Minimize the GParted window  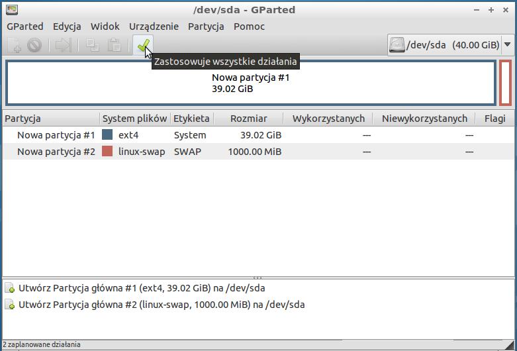[477, 10]
